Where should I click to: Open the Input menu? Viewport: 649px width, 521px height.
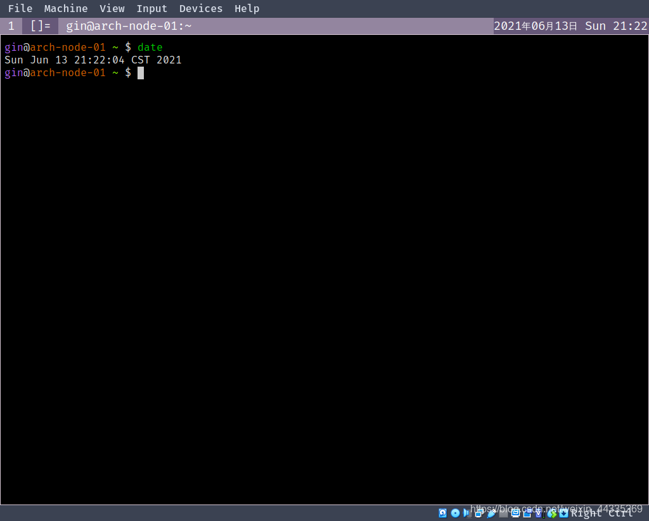(x=152, y=8)
